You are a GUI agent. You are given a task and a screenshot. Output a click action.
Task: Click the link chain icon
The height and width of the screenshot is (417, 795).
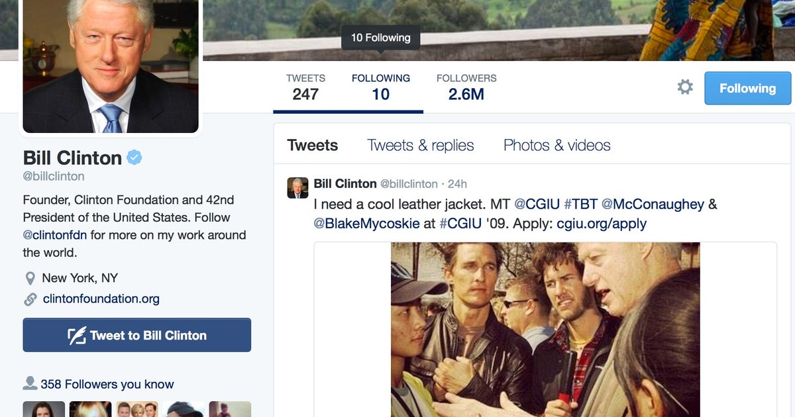coord(30,299)
